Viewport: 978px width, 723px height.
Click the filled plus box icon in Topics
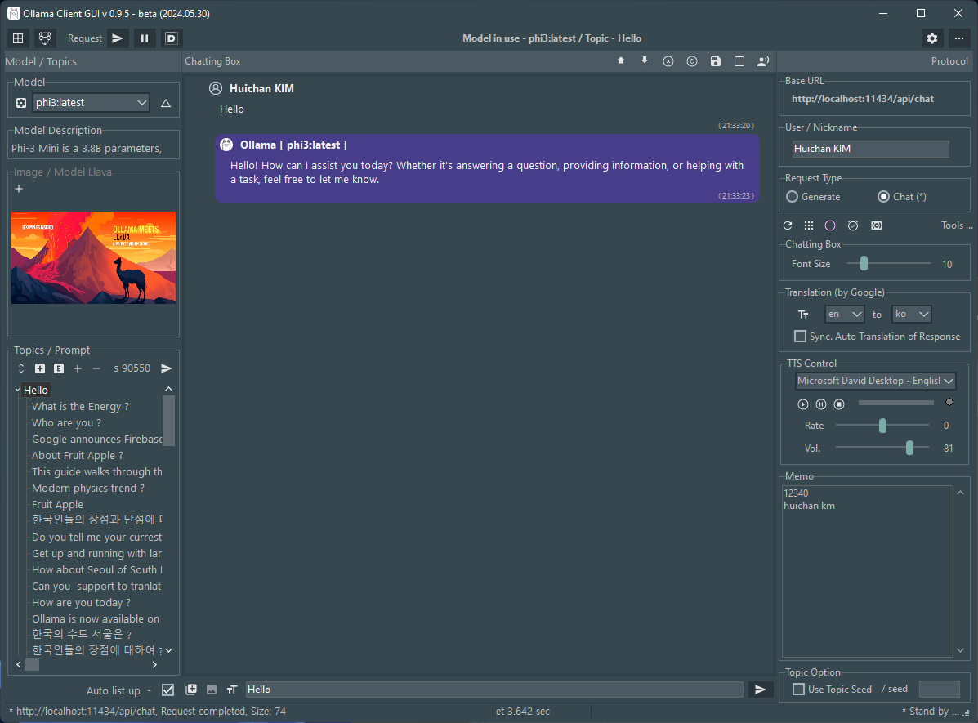pyautogui.click(x=40, y=368)
